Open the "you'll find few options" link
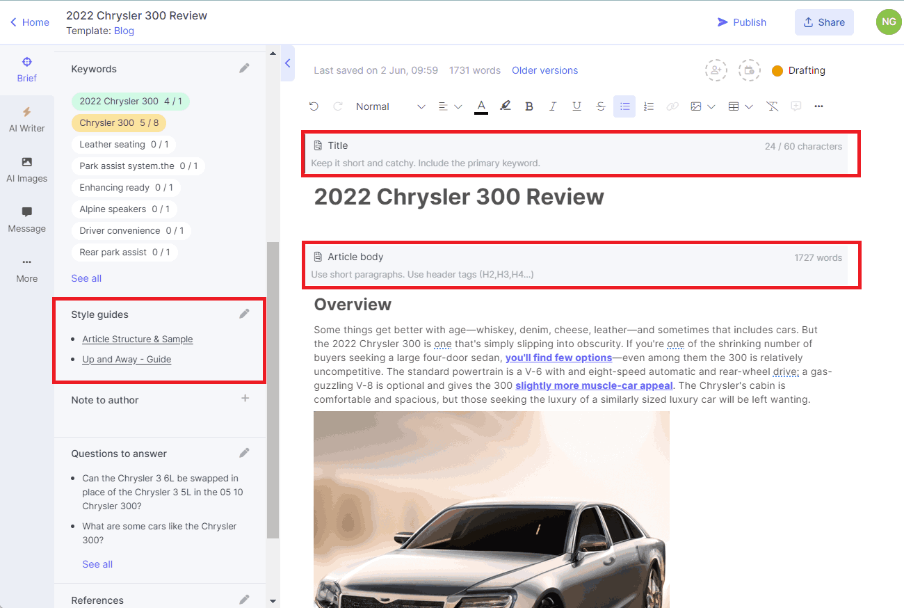The height and width of the screenshot is (608, 904). click(559, 358)
